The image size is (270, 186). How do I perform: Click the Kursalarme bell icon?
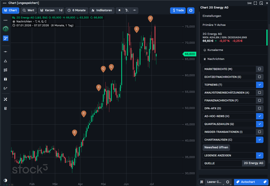point(205,50)
